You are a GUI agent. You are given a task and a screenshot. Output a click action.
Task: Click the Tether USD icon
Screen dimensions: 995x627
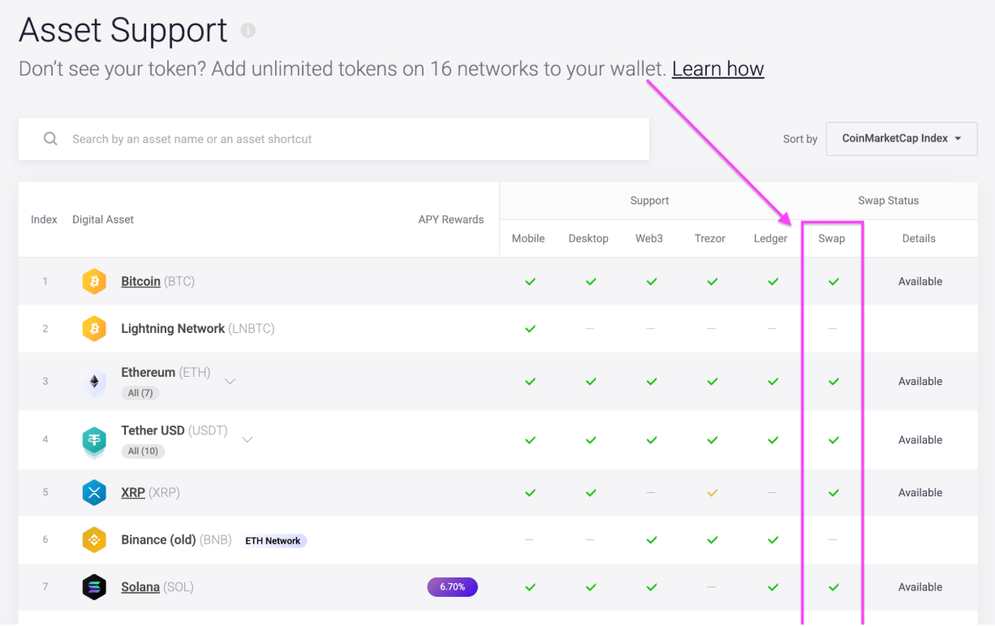click(x=94, y=441)
